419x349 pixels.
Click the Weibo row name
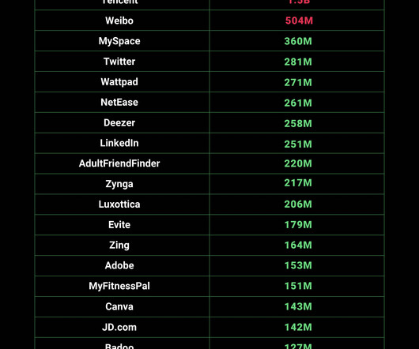(119, 21)
